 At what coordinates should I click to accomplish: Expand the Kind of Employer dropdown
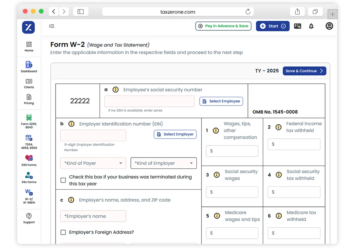(164, 163)
